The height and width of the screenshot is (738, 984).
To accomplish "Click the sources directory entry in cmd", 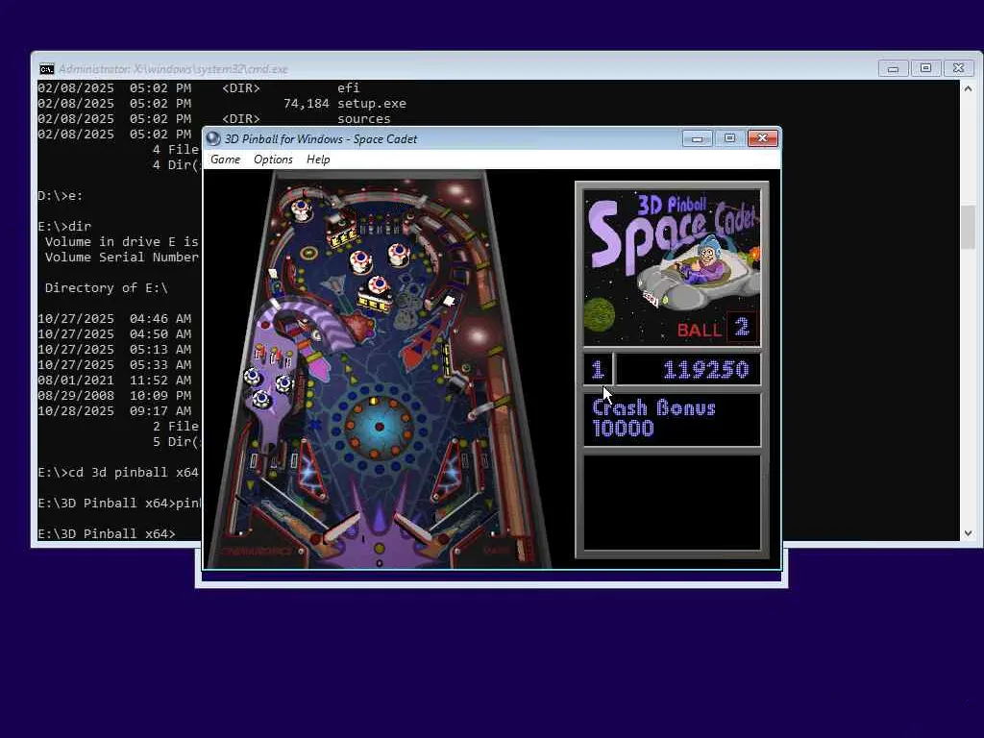I will [x=364, y=118].
